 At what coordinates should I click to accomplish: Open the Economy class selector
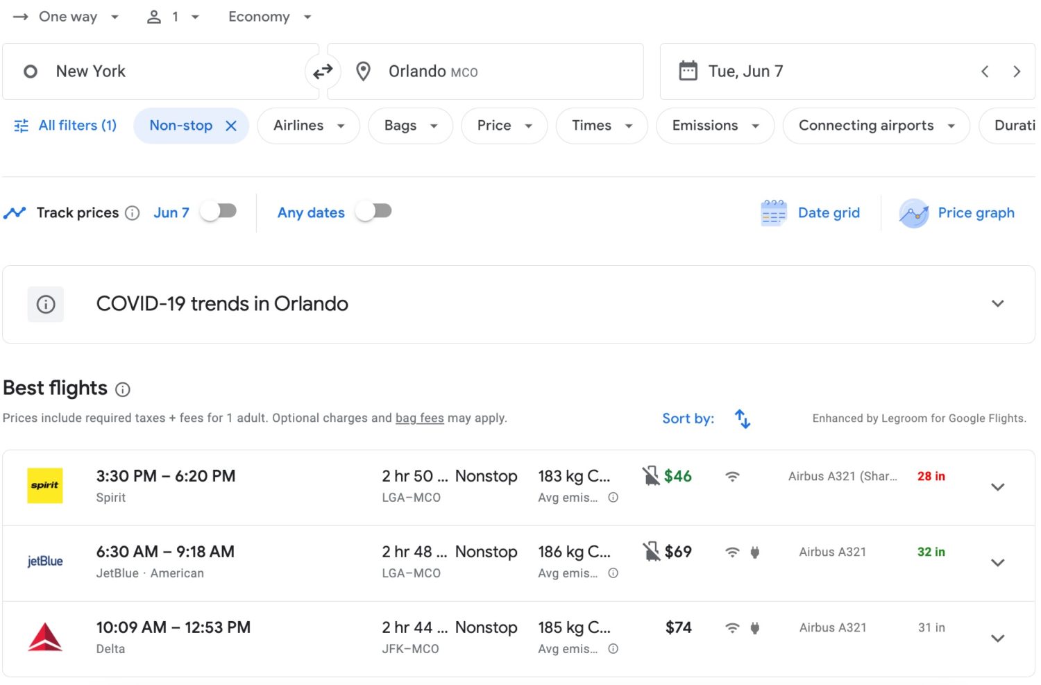pos(269,17)
